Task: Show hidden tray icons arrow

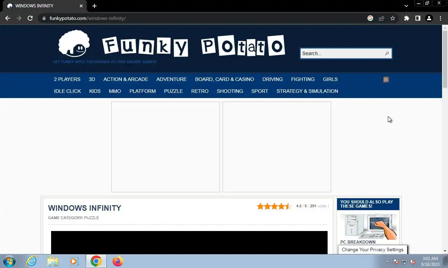Action: (387, 261)
